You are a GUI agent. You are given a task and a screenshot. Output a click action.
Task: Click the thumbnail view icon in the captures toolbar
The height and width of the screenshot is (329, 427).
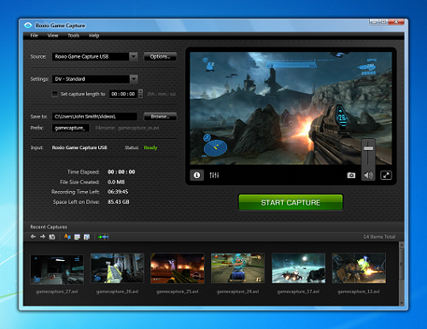[x=86, y=237]
